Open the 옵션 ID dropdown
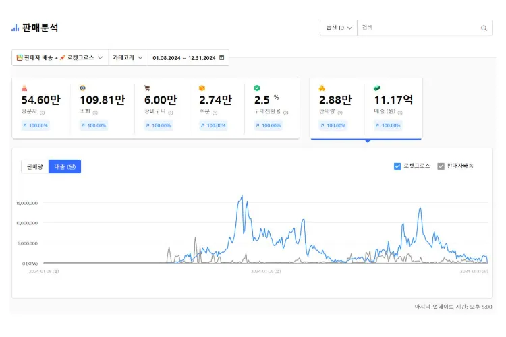Image resolution: width=506 pixels, height=337 pixels. (x=338, y=28)
